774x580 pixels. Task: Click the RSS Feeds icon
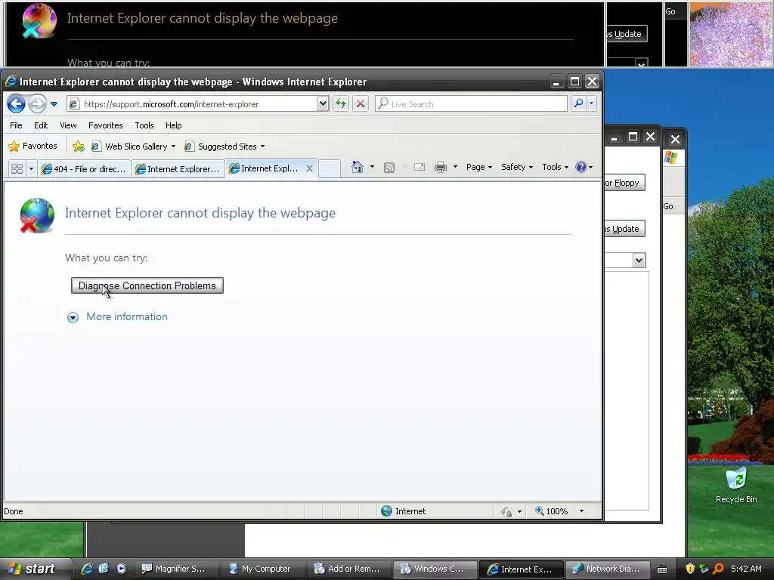tap(389, 167)
